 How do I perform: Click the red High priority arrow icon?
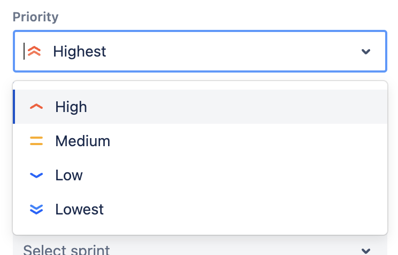[x=36, y=107]
